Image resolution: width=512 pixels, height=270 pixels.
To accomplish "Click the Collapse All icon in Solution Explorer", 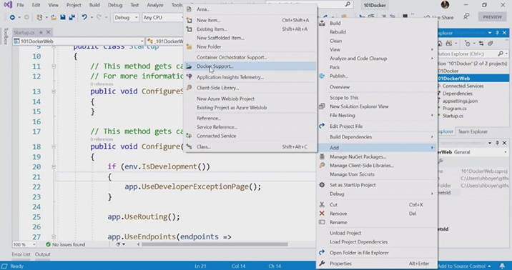I will pos(491,44).
